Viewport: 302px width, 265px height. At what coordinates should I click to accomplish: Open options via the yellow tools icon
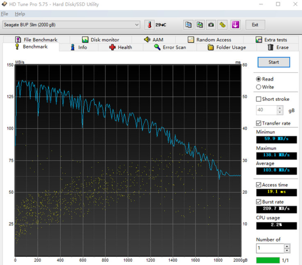click(x=223, y=25)
